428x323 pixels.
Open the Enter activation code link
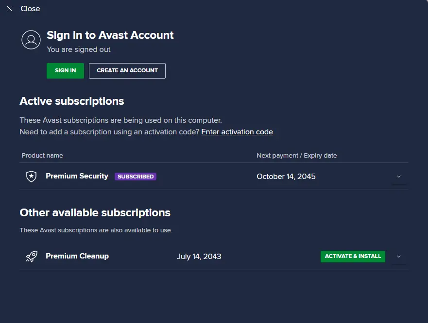pyautogui.click(x=237, y=132)
